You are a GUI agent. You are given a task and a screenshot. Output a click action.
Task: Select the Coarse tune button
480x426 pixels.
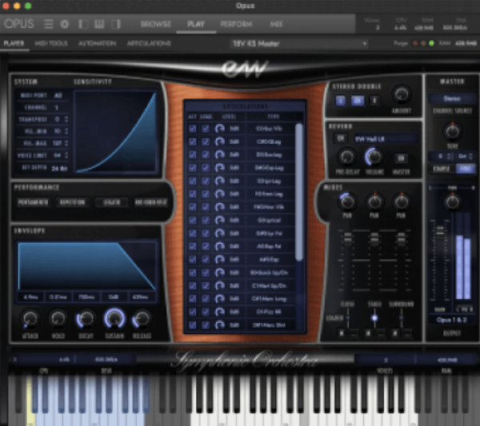point(442,169)
